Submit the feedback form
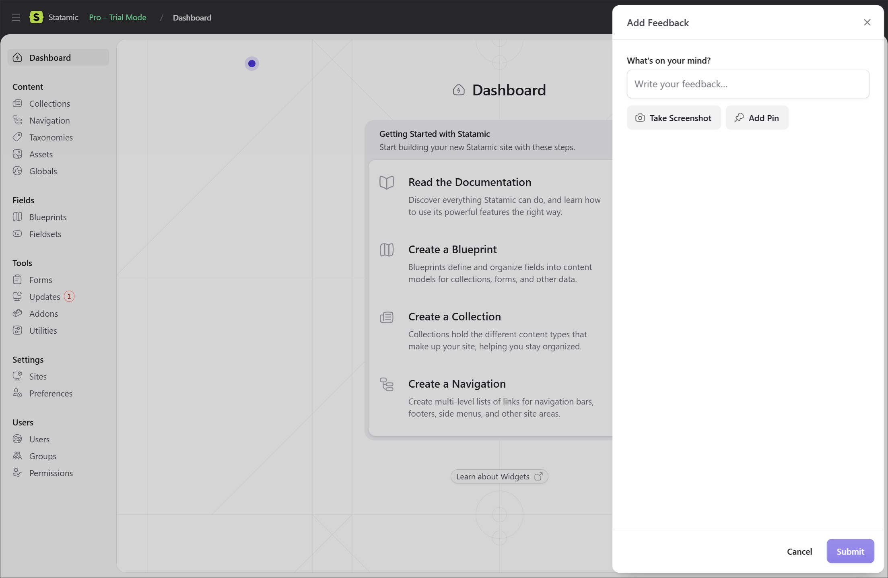Image resolution: width=888 pixels, height=578 pixels. (x=850, y=551)
